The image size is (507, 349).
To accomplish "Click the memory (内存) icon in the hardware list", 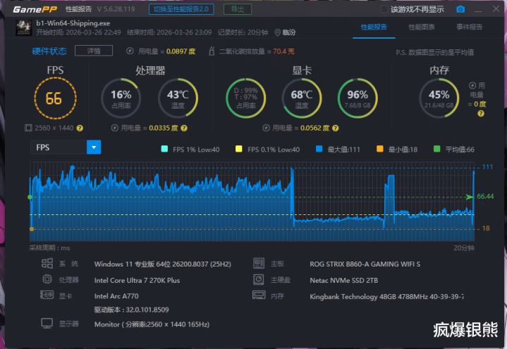I will tap(259, 295).
